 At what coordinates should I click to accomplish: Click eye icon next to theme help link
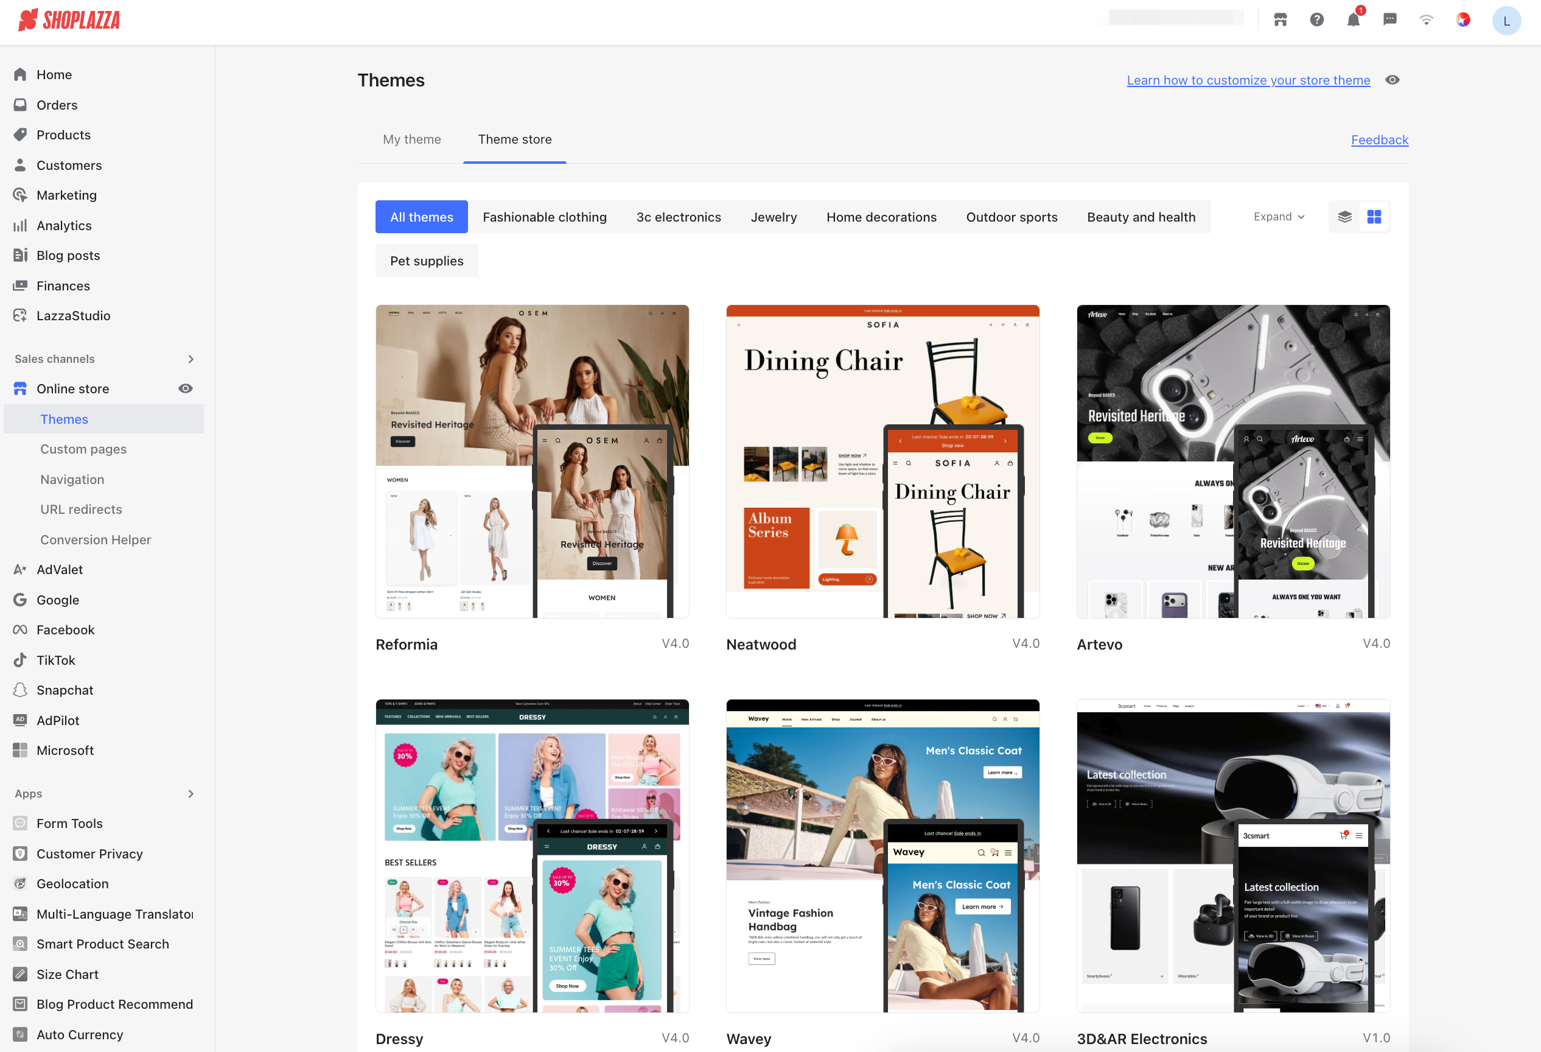pos(1392,80)
